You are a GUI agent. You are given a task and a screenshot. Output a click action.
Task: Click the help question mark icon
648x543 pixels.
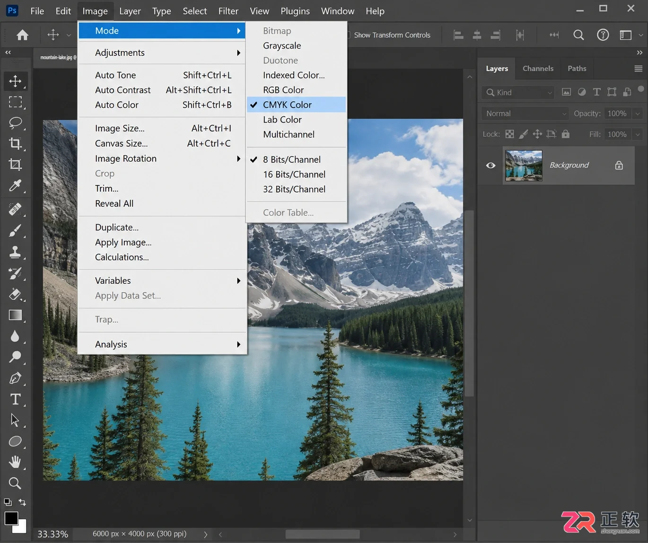(x=603, y=35)
